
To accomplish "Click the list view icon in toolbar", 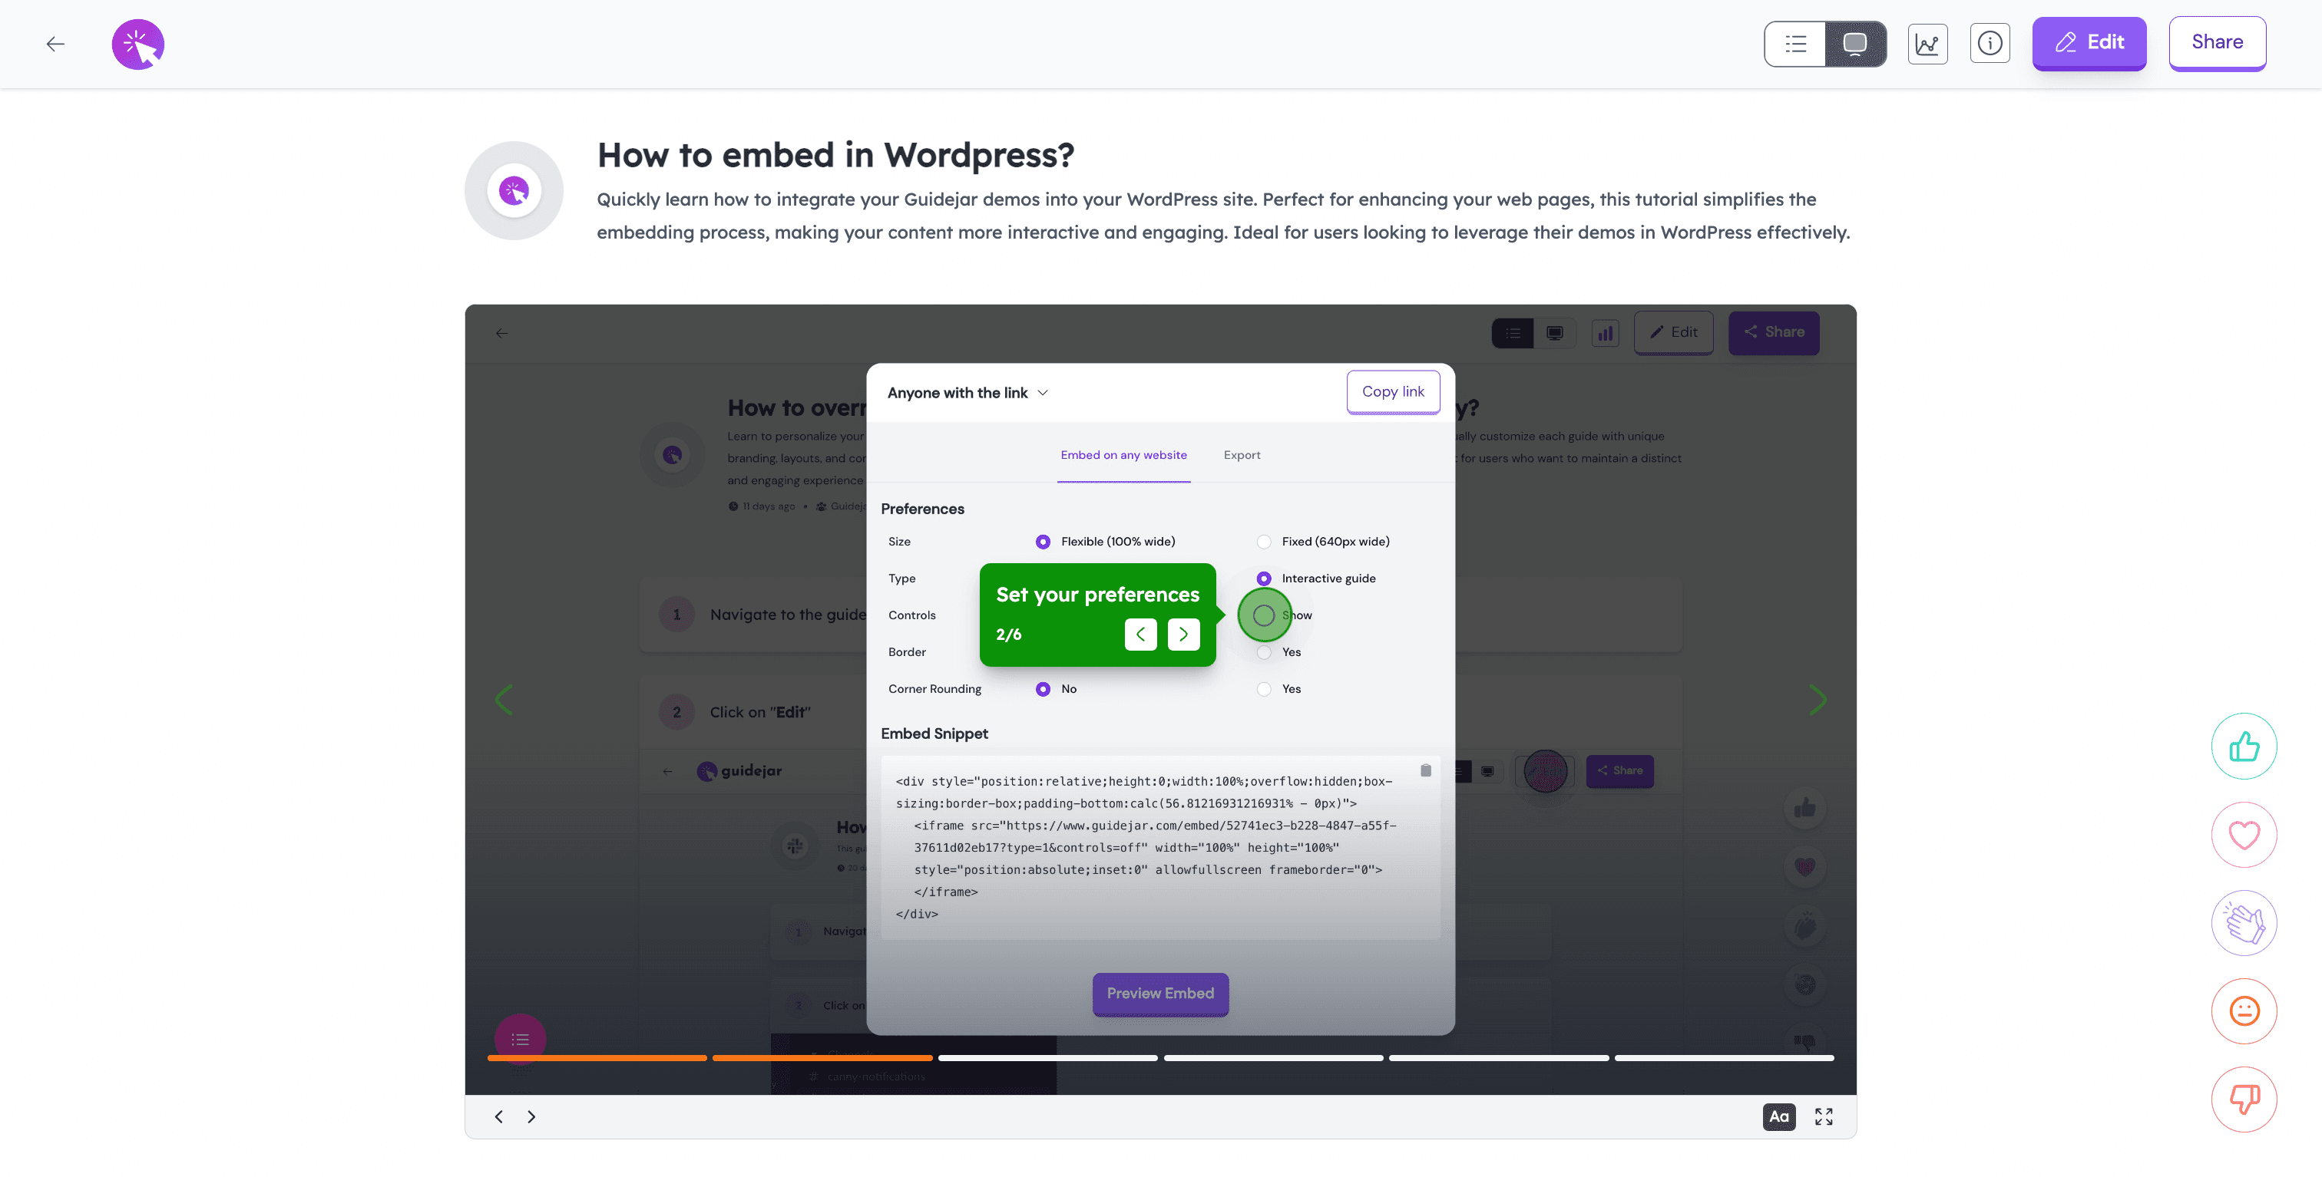I will [x=1796, y=42].
